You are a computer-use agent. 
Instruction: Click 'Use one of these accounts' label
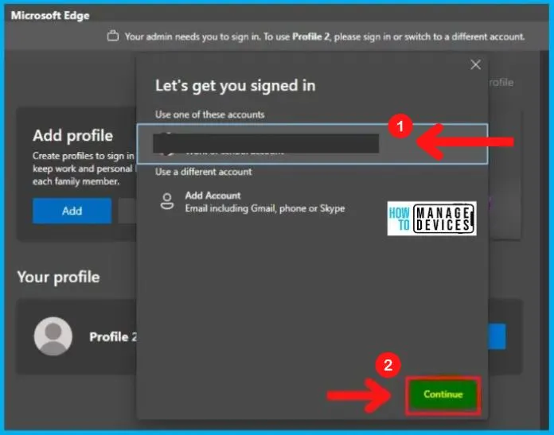click(x=210, y=115)
